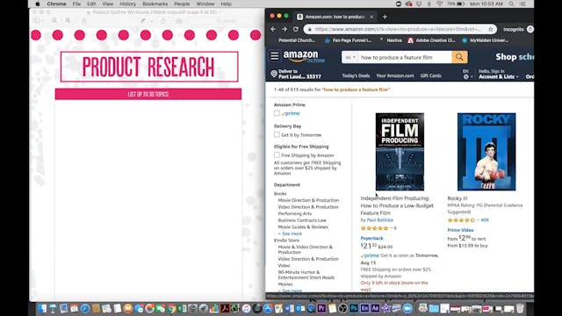Enable Get It by Tomorrow filter
The width and height of the screenshot is (562, 316).
(x=277, y=134)
